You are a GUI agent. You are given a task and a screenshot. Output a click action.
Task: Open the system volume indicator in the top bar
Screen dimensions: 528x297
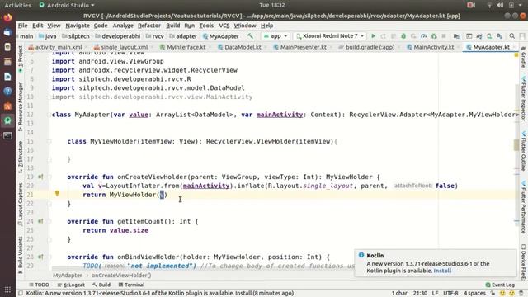coord(500,5)
